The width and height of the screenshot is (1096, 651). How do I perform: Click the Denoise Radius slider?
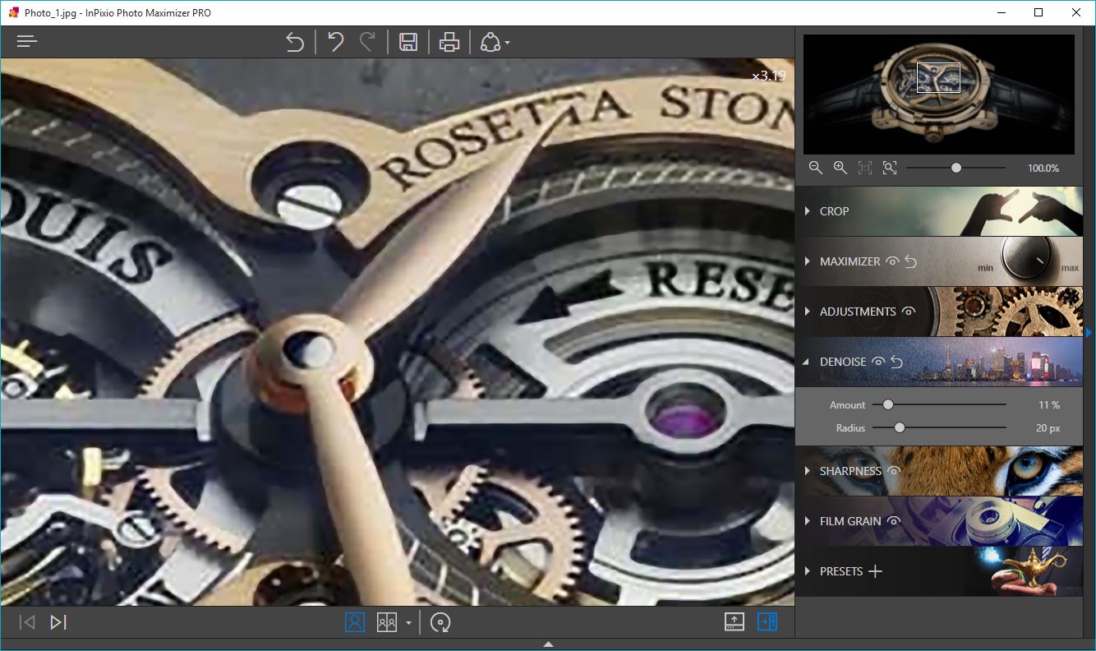939,427
